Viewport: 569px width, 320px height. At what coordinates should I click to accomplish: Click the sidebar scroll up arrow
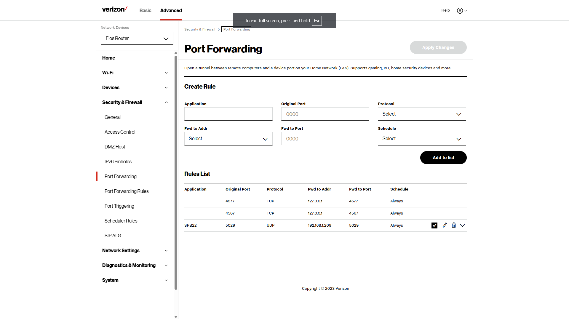pos(176,53)
